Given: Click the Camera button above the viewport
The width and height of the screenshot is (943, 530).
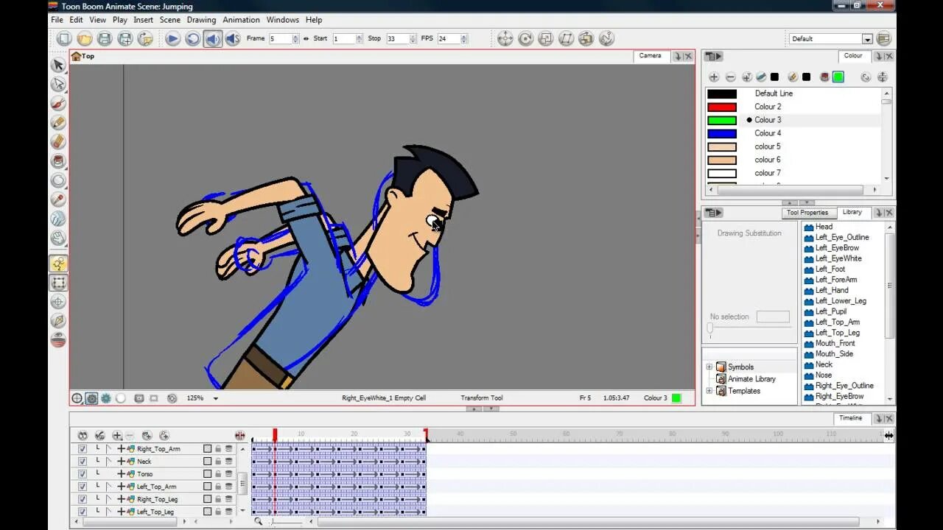Looking at the screenshot, I should point(649,55).
